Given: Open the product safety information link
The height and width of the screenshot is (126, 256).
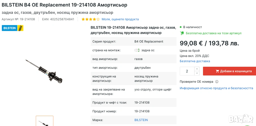Looking at the screenshot, I should click(x=216, y=88).
